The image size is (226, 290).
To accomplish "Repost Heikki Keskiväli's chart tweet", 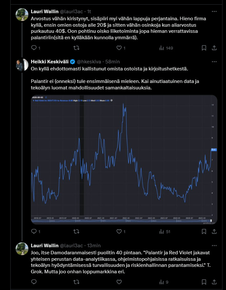I will pyautogui.click(x=77, y=231).
